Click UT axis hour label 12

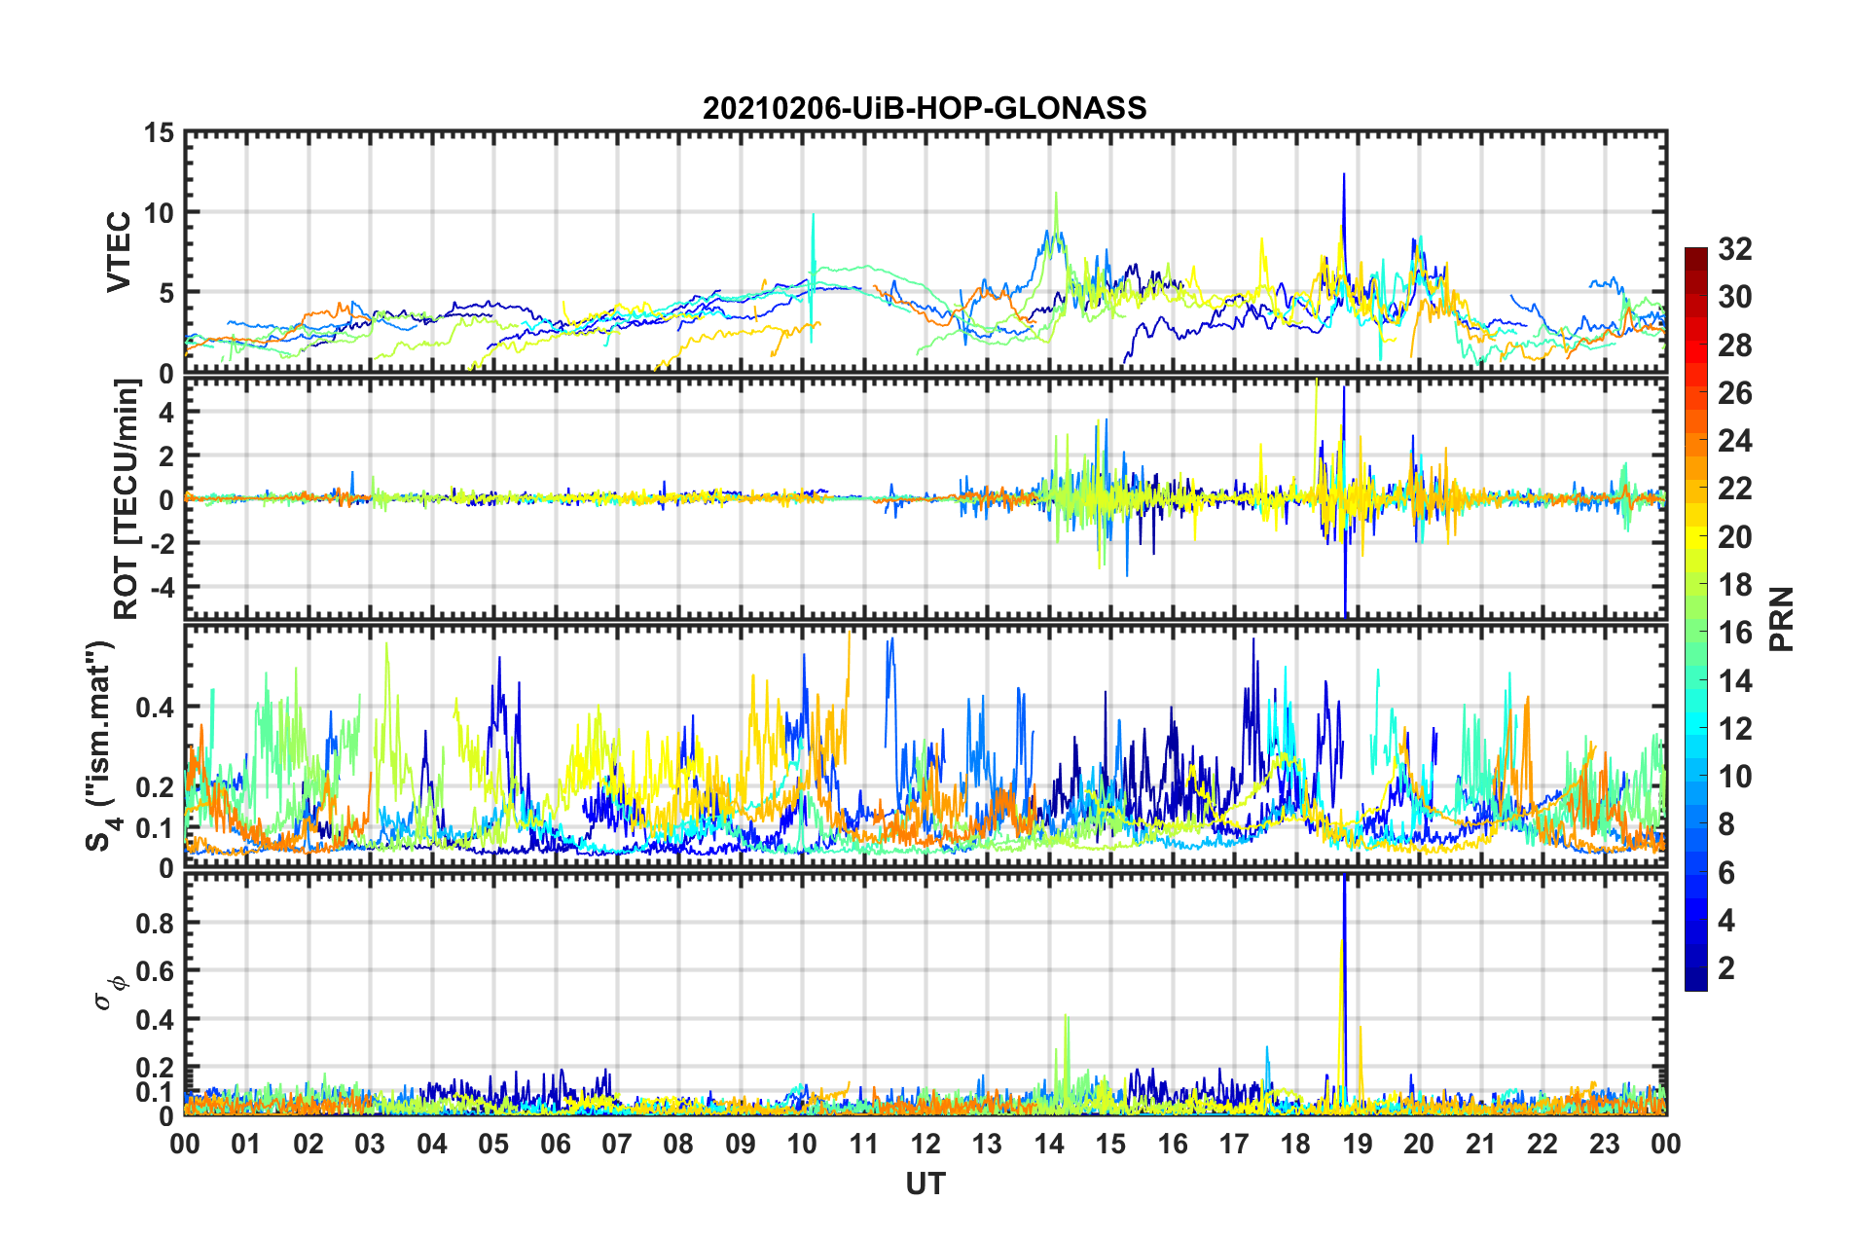925,1144
